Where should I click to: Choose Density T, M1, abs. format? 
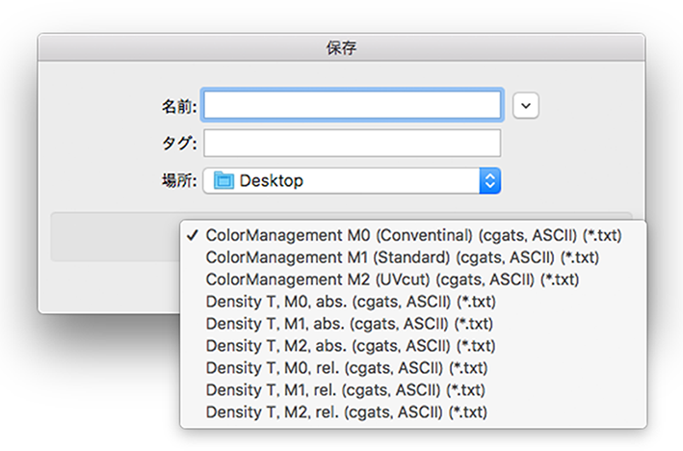413,324
